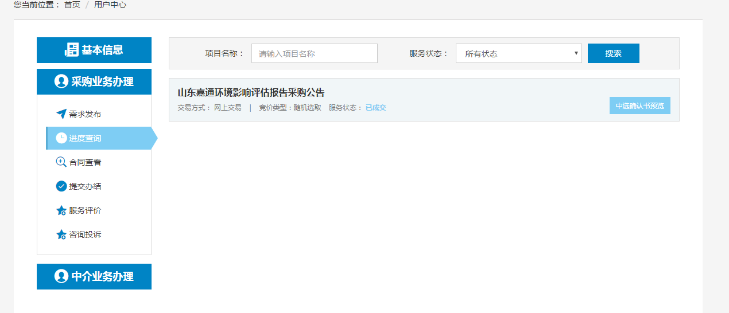The width and height of the screenshot is (729, 313).
Task: Go to 用户中心 in the breadcrumb
Action: click(x=110, y=5)
